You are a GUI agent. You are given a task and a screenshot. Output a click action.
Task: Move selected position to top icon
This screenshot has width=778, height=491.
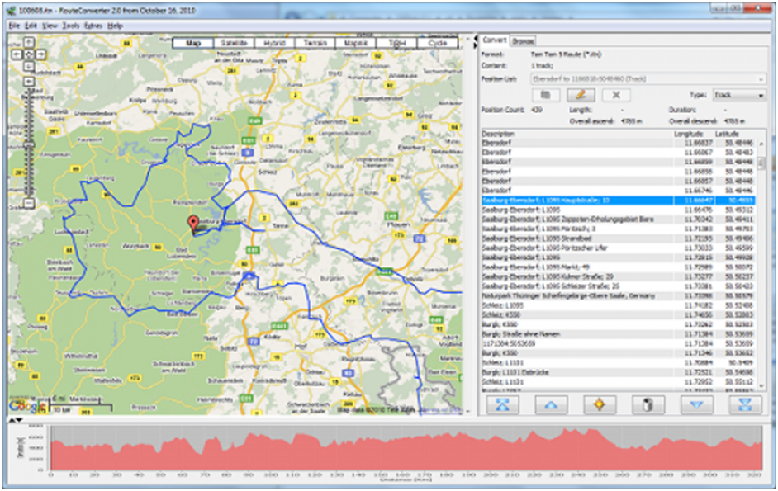pos(503,404)
